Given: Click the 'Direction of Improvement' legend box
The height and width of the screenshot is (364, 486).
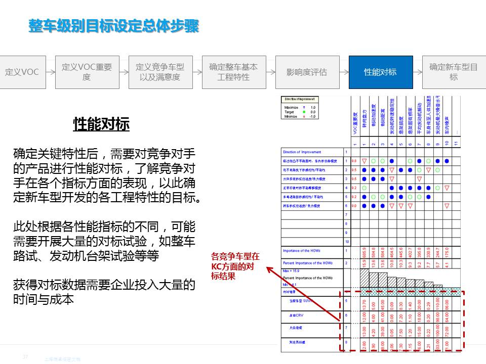Looking at the screenshot, I should 300,108.
